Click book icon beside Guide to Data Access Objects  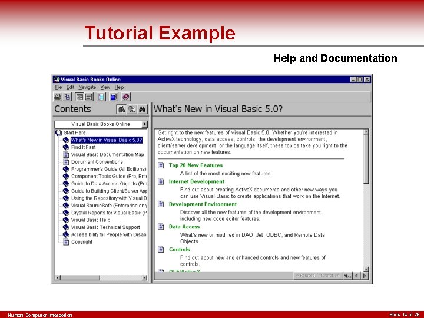point(66,184)
